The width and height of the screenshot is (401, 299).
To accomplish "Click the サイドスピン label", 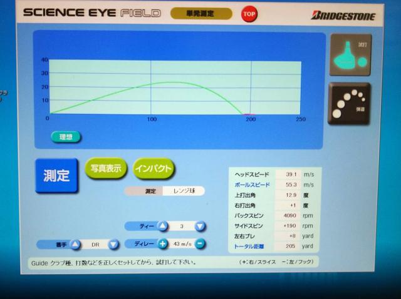I will (249, 226).
